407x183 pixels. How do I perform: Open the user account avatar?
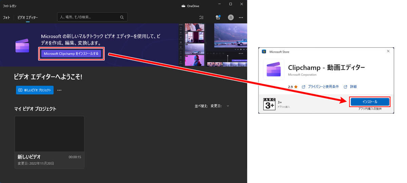(231, 17)
